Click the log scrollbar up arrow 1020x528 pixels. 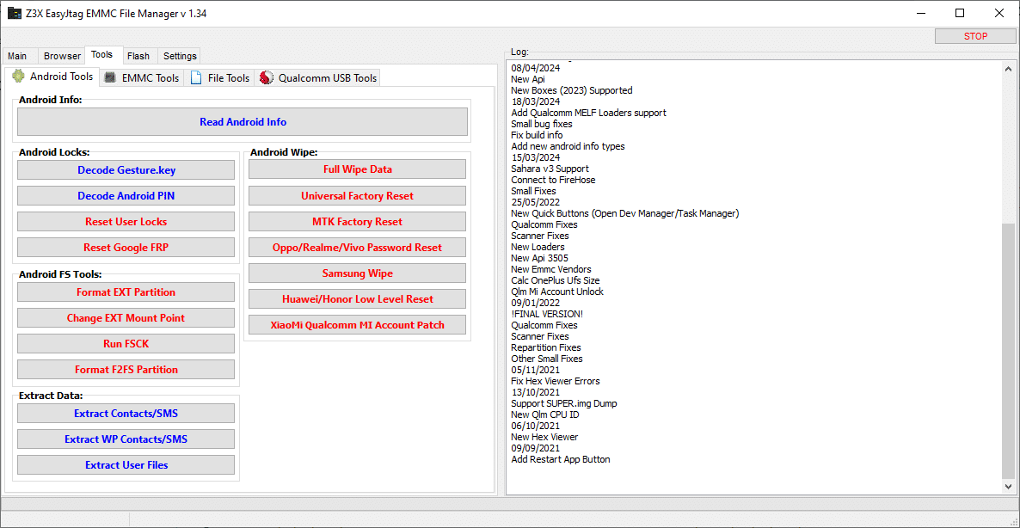pyautogui.click(x=1009, y=68)
